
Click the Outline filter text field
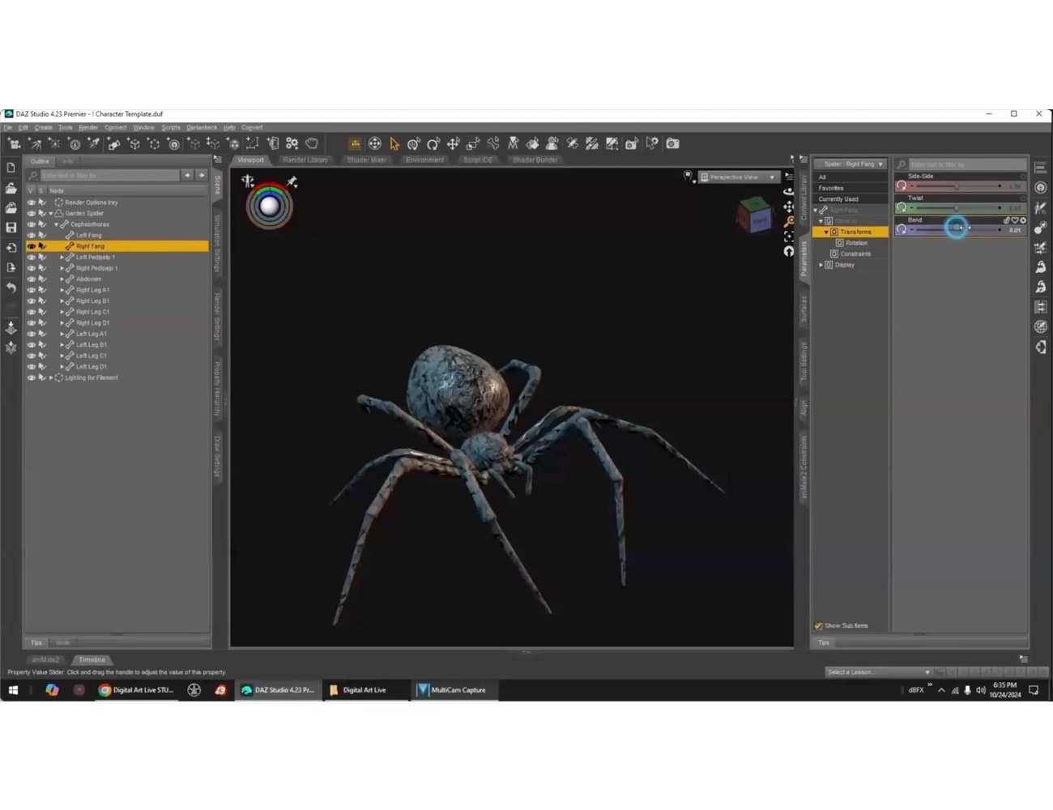coord(110,176)
